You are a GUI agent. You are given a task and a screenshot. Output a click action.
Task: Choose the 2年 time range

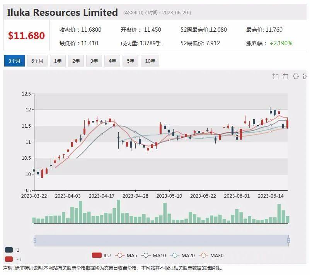[76, 61]
